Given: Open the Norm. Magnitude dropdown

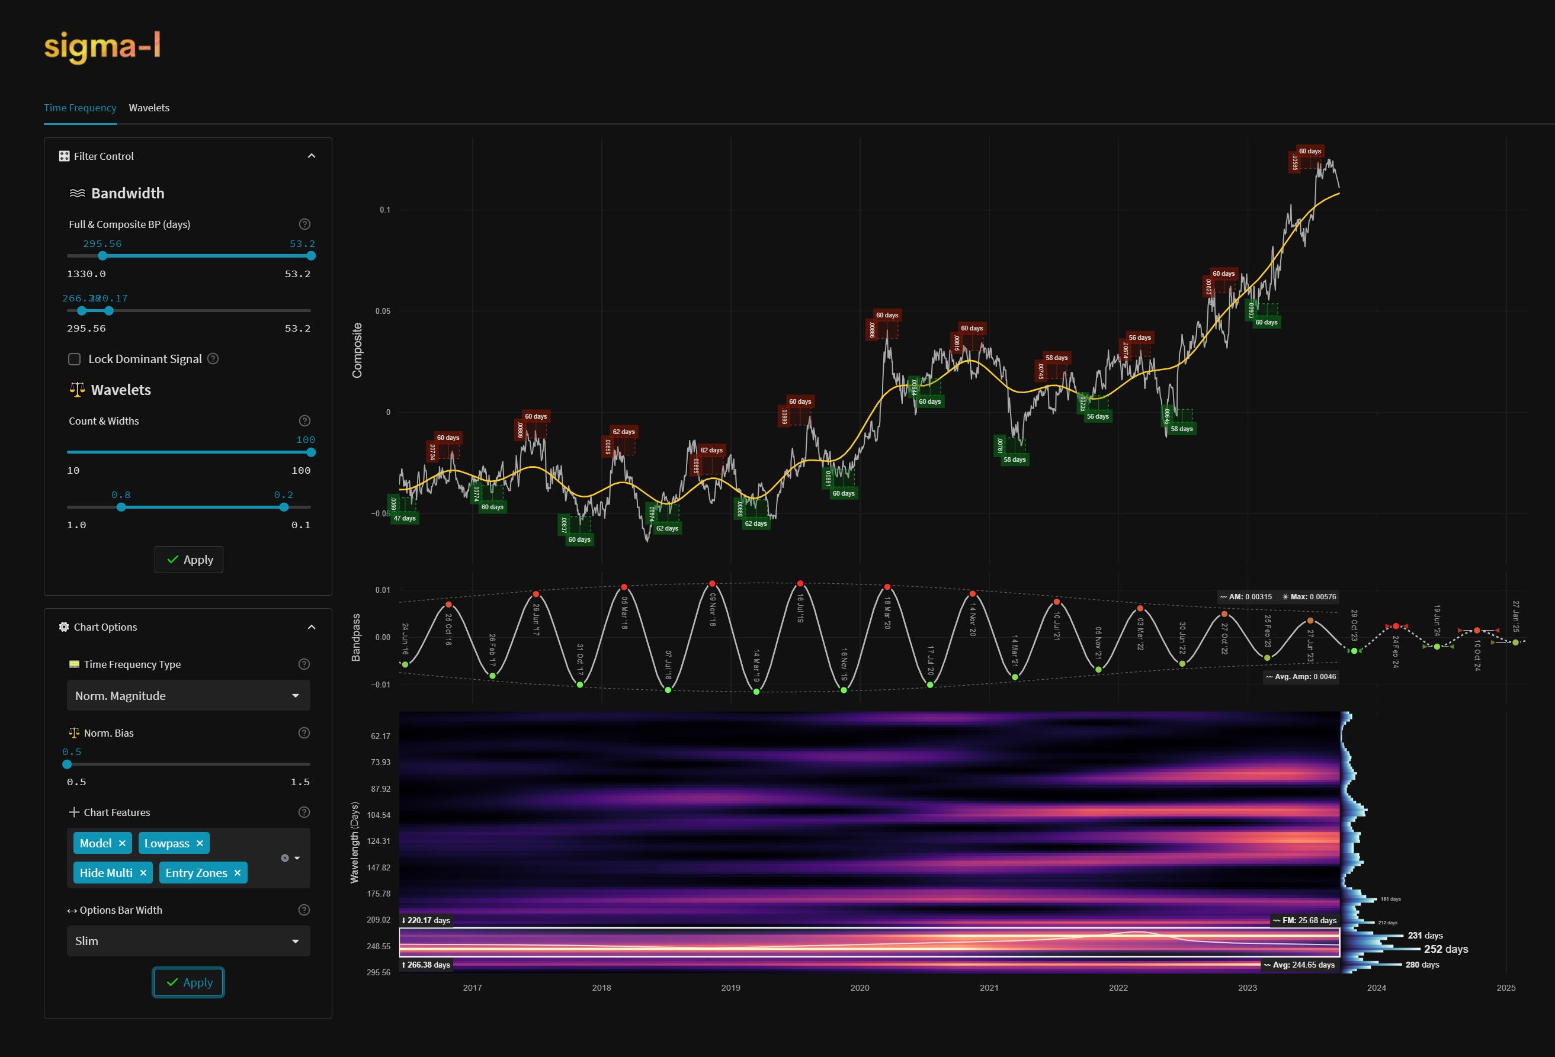Looking at the screenshot, I should tap(188, 696).
